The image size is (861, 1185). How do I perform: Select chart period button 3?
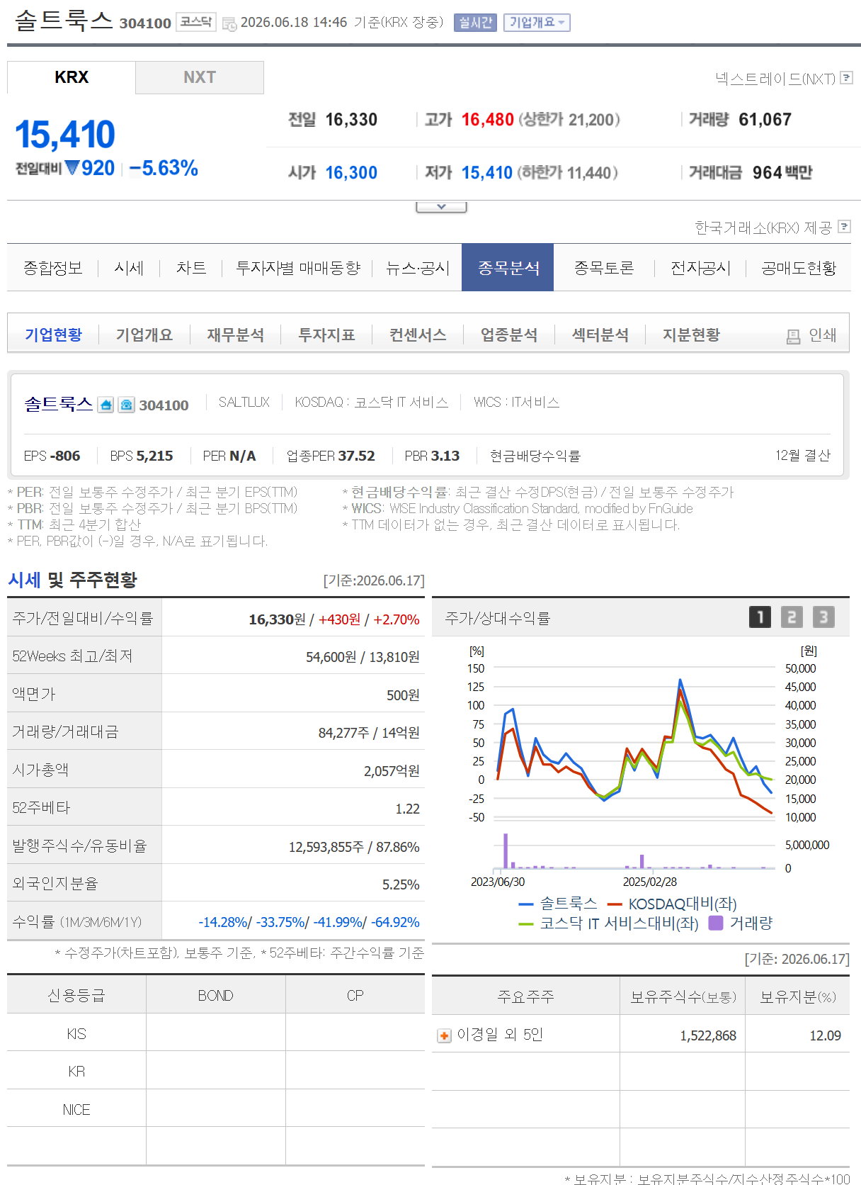823,617
